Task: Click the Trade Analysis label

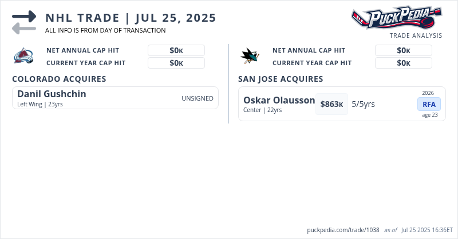Action: coord(416,35)
